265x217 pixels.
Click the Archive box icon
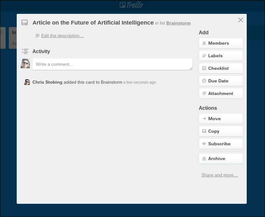(x=205, y=159)
